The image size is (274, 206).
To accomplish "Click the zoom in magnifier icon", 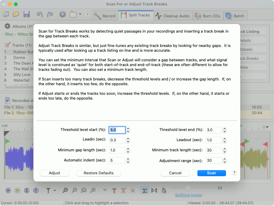I will 65,190.
